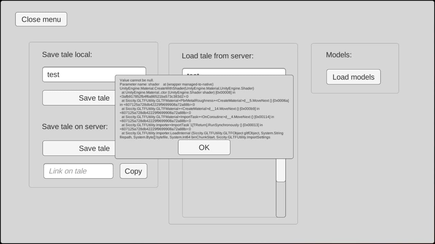Click the scrollbar track below the thumb
The image size is (435, 244).
(281, 200)
